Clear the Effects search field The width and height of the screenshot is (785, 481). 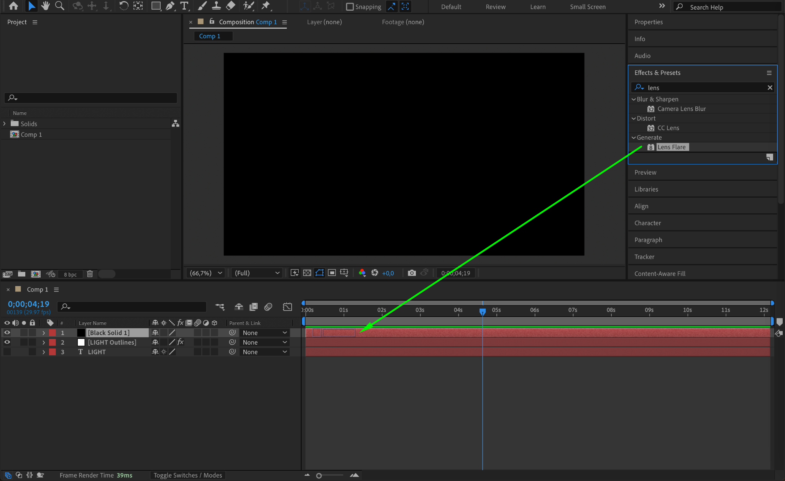point(770,88)
